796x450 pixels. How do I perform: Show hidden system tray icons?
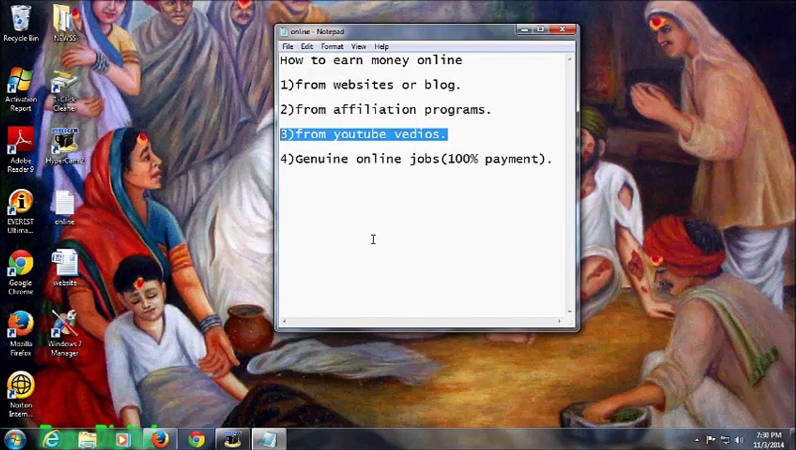pos(698,440)
